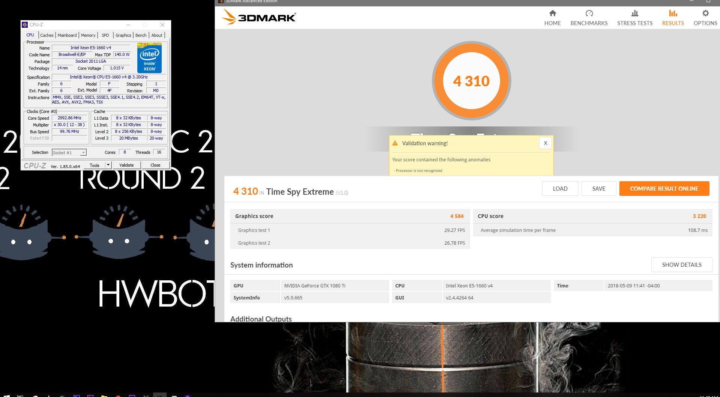Click the 4 310 score circle
Viewport: 720px width, 397px height.
coord(471,81)
